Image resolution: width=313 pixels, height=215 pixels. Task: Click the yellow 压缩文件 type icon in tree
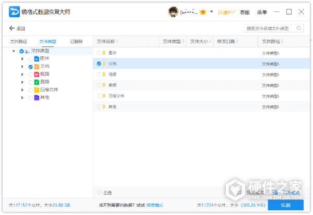[x=37, y=90]
